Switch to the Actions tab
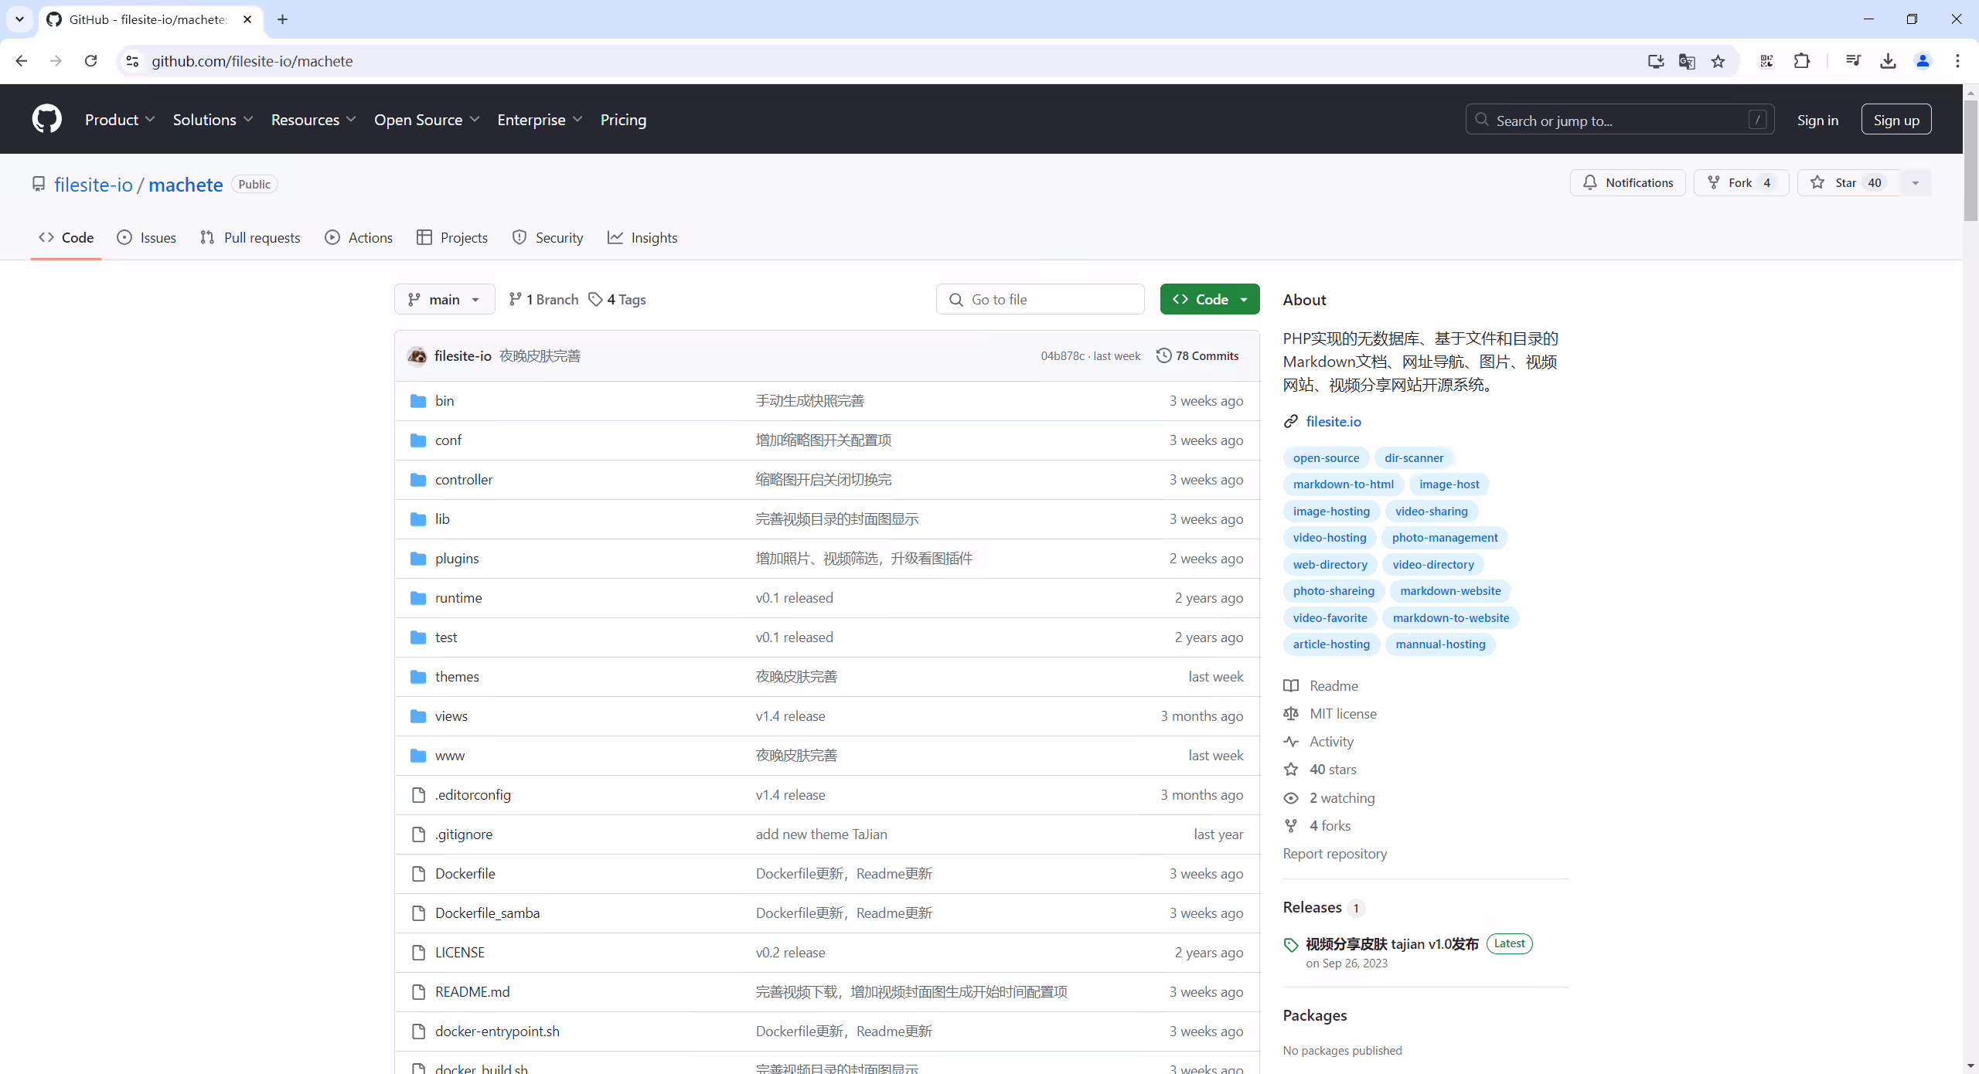 click(359, 237)
